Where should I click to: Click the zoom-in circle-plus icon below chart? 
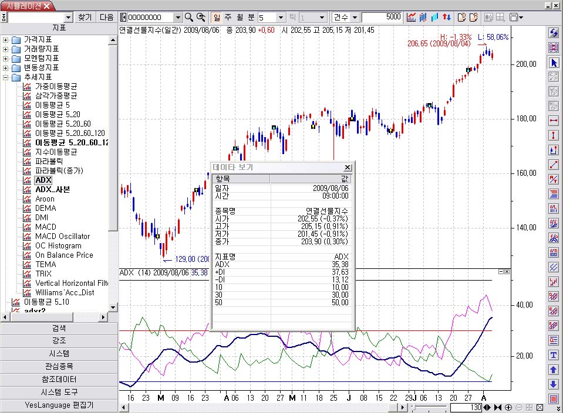[508, 407]
